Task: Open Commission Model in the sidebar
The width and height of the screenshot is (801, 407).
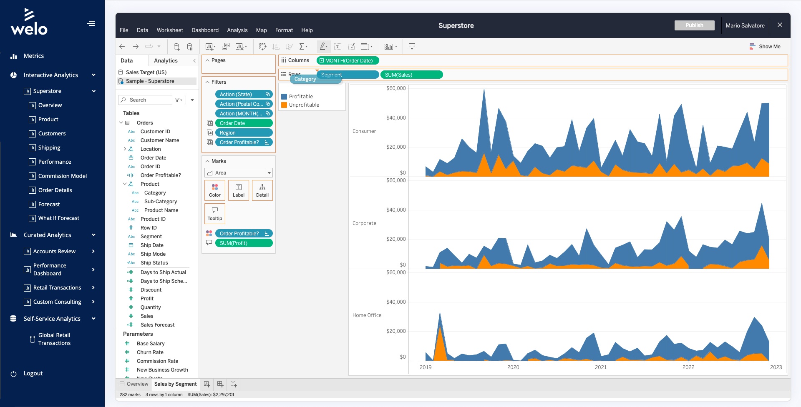Action: pyautogui.click(x=63, y=176)
